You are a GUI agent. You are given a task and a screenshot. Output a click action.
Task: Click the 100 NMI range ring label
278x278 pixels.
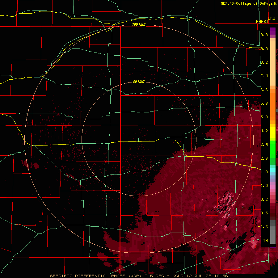(x=139, y=24)
